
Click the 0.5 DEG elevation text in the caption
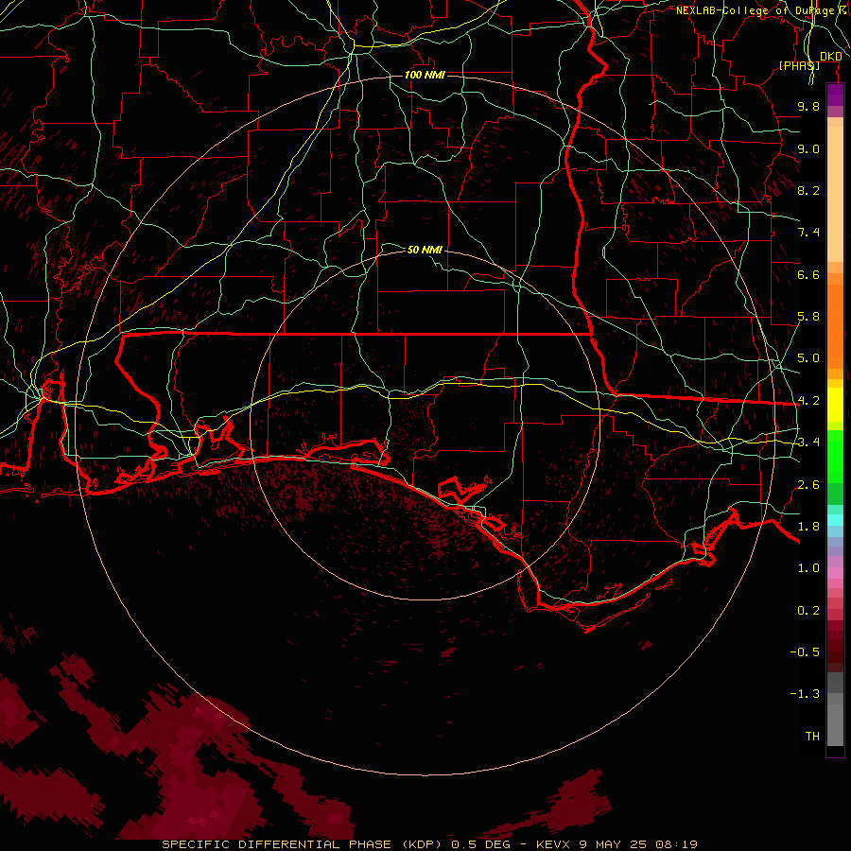pyautogui.click(x=480, y=844)
